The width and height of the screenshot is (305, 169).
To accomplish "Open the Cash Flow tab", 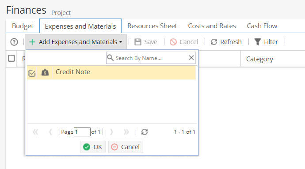I will [262, 26].
